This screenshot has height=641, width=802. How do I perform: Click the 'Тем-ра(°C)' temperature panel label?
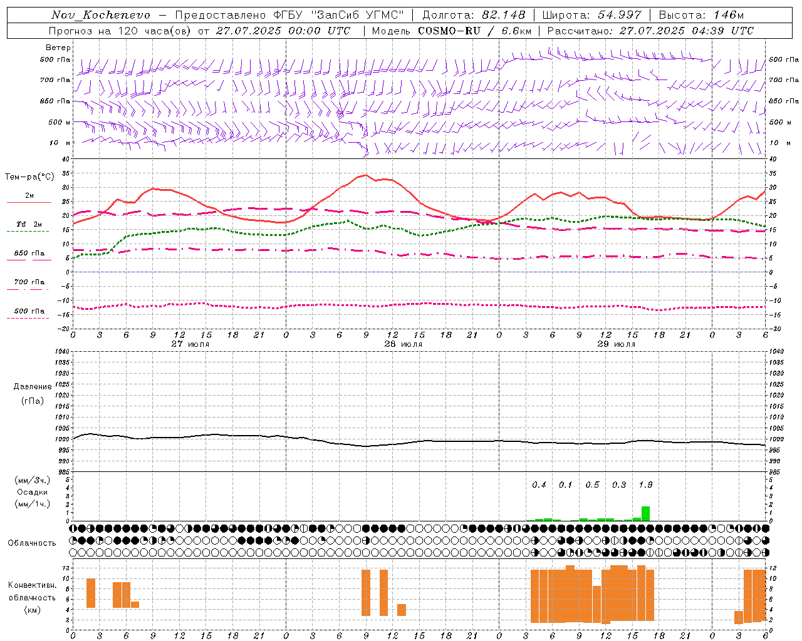(29, 177)
